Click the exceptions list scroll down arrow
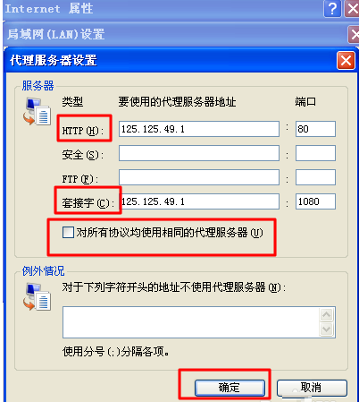Image resolution: width=359 pixels, height=402 pixels. (327, 329)
